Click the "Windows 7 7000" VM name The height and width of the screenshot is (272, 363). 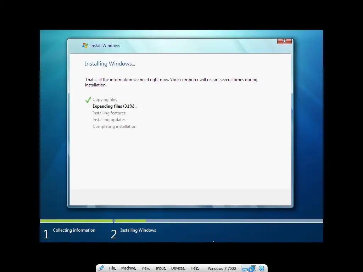(222, 268)
